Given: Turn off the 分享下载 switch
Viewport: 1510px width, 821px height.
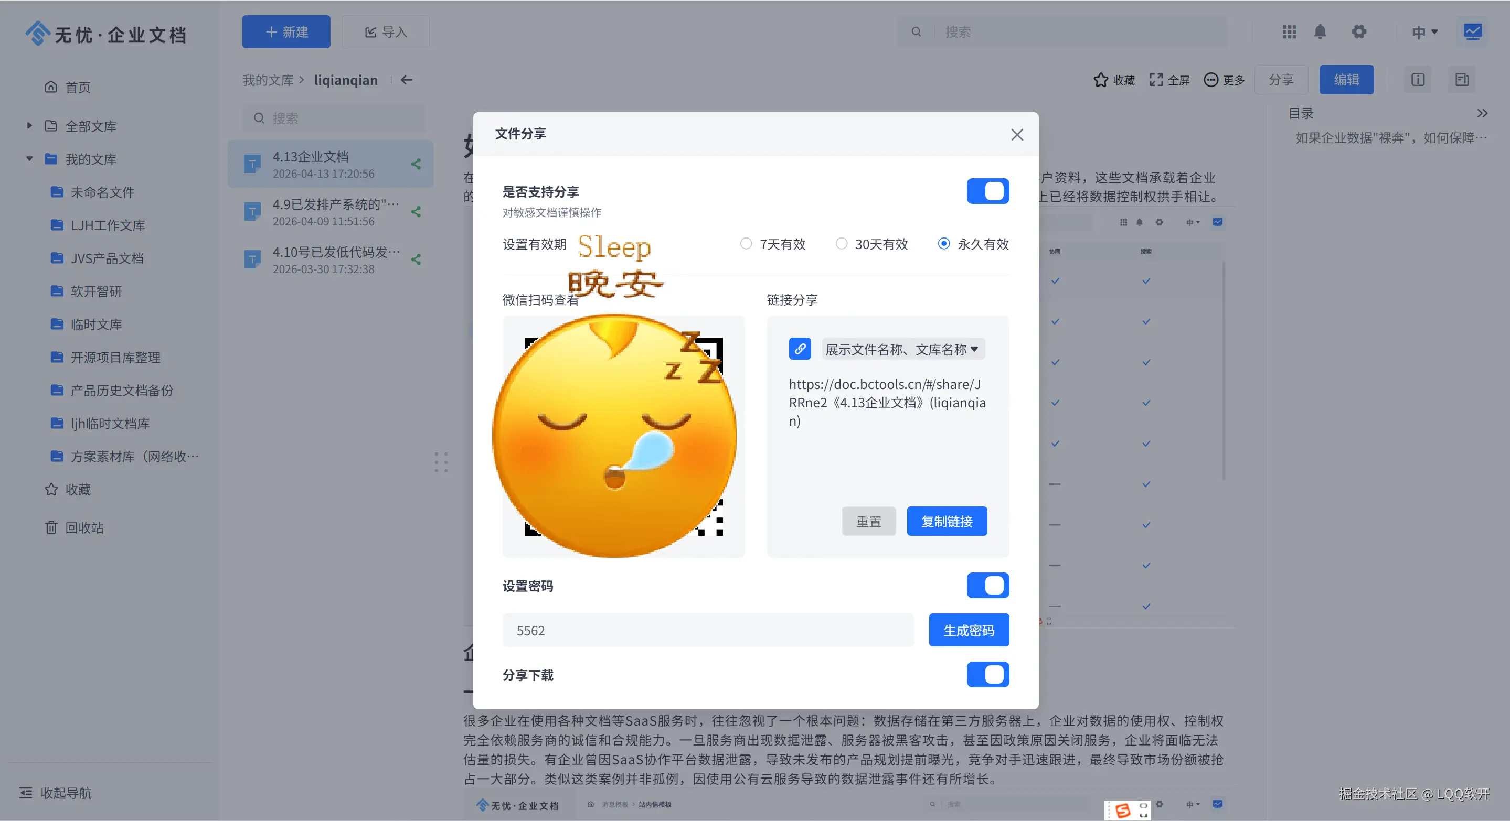Looking at the screenshot, I should pos(988,675).
